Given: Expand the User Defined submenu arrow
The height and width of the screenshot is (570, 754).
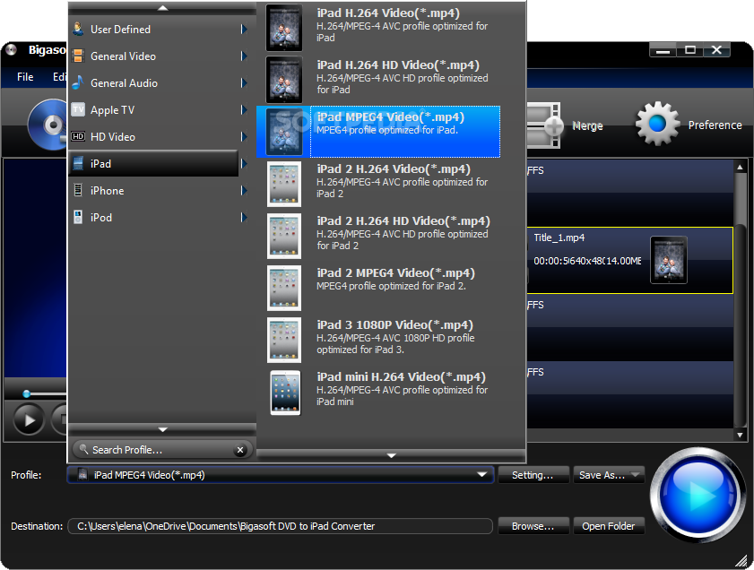Looking at the screenshot, I should (244, 30).
